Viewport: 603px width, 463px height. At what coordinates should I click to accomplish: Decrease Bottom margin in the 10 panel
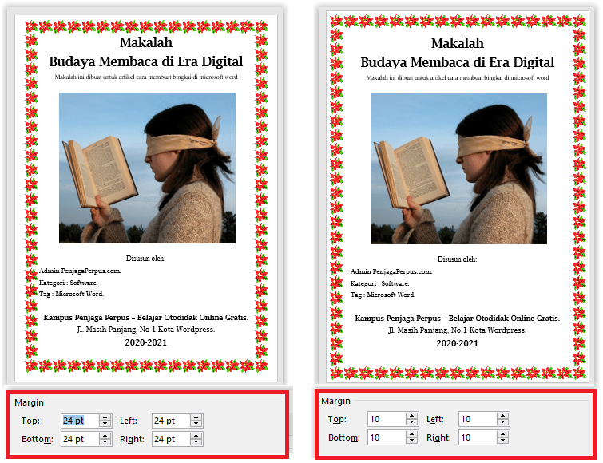point(412,441)
